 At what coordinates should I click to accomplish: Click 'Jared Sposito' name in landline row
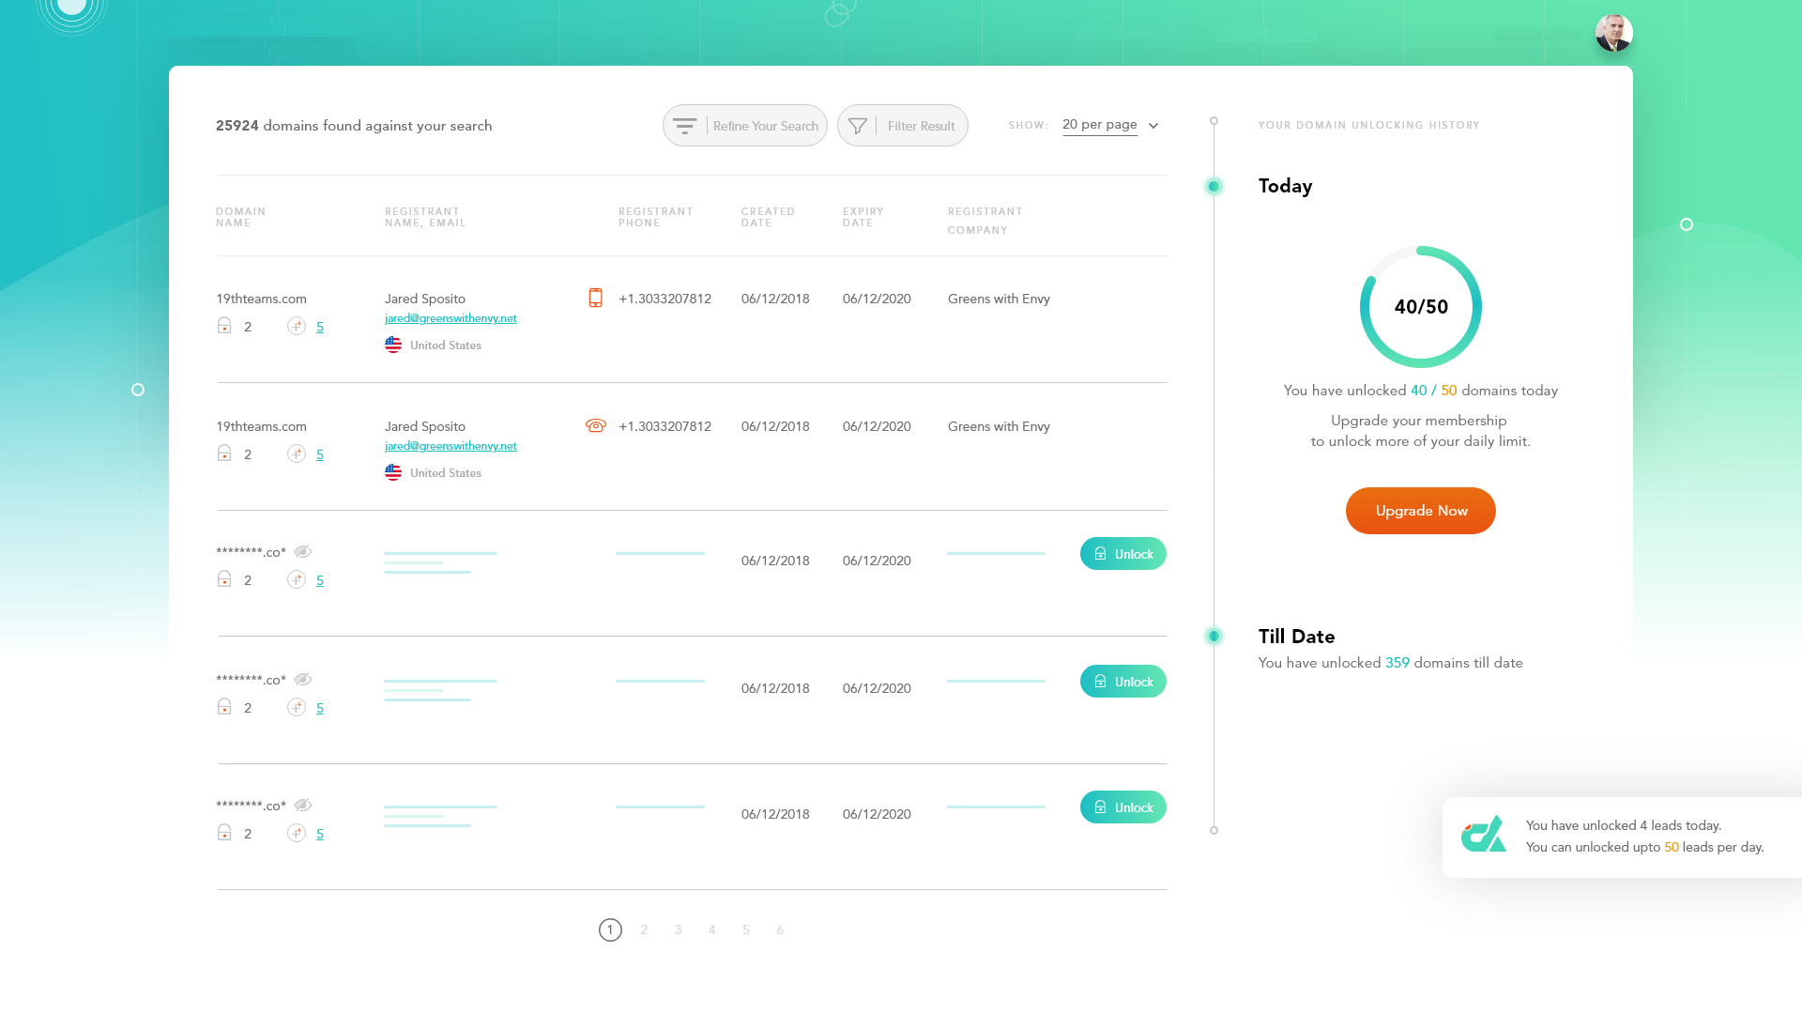click(x=425, y=426)
